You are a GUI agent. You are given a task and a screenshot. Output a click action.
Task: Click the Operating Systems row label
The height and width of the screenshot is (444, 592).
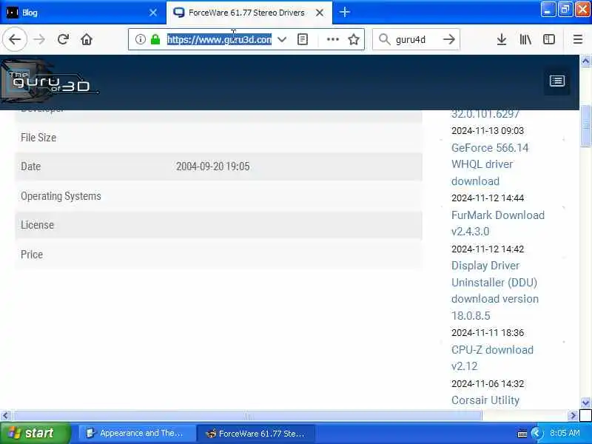61,196
